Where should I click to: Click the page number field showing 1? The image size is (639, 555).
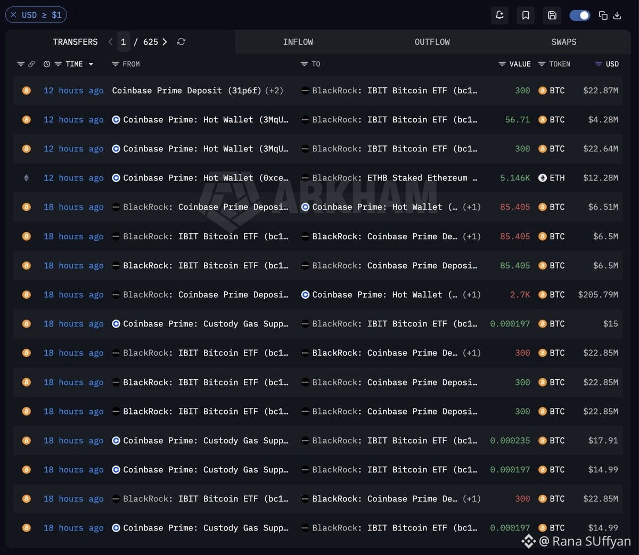[124, 42]
